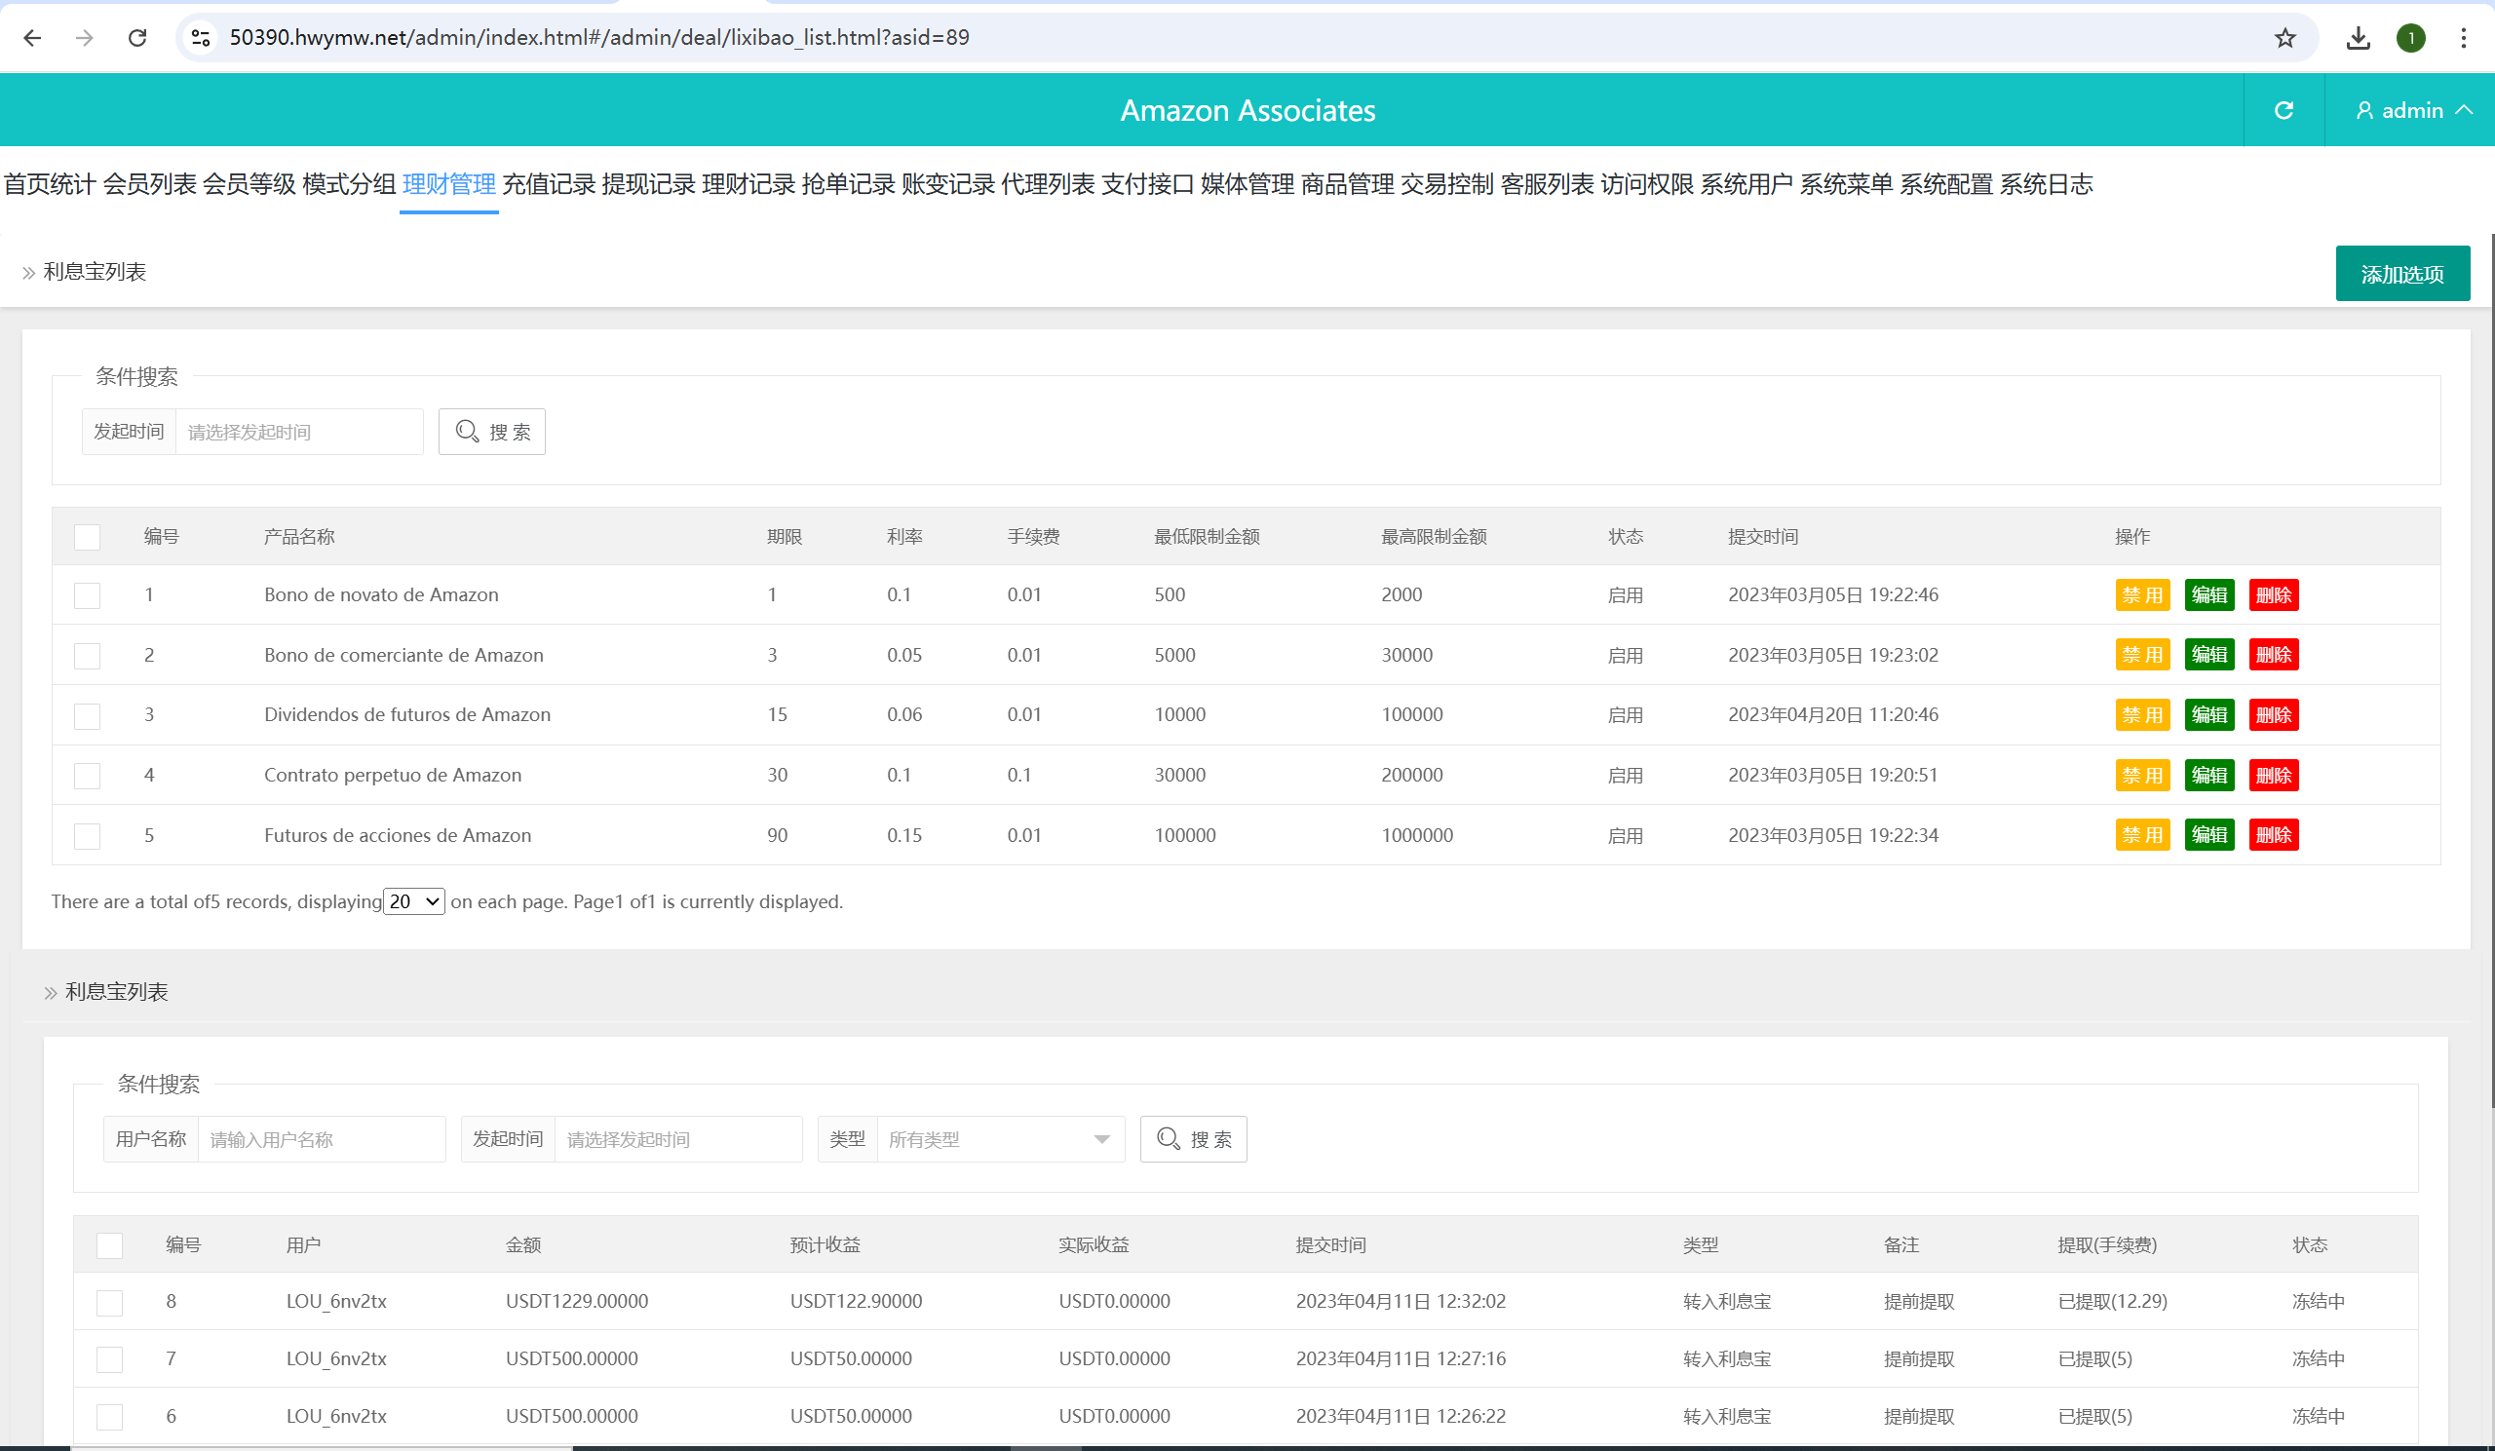
Task: Bookmark this page with the star icon
Action: tap(2284, 38)
